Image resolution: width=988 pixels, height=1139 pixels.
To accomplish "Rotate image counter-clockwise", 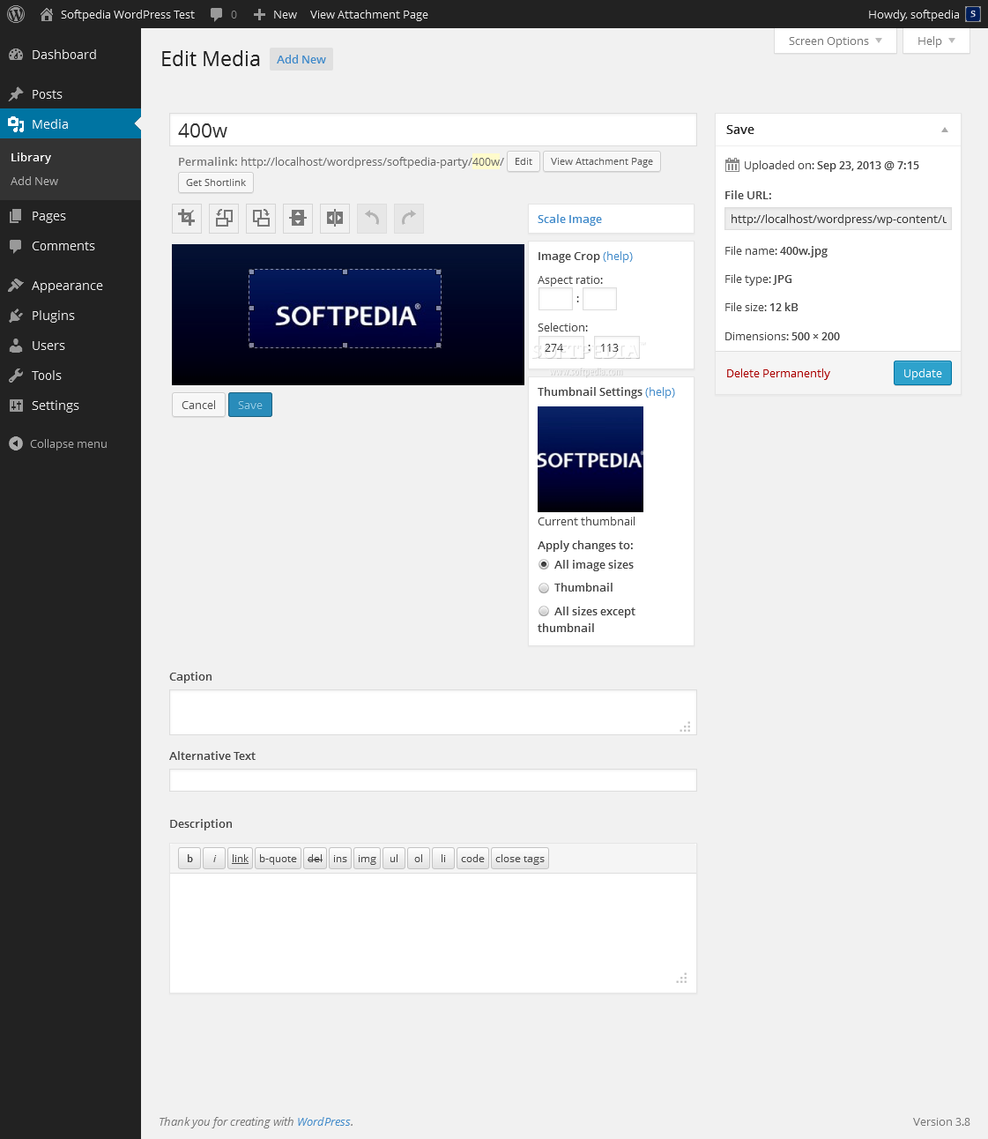I will click(224, 218).
